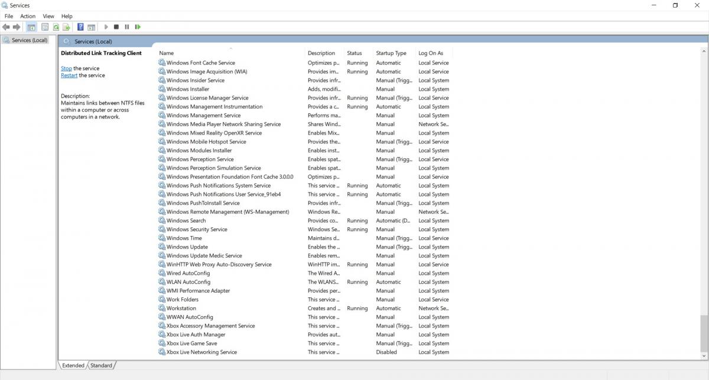Toggle Show/Hide Action Pane toolbar icon
The height and width of the screenshot is (380, 709).
(x=92, y=27)
